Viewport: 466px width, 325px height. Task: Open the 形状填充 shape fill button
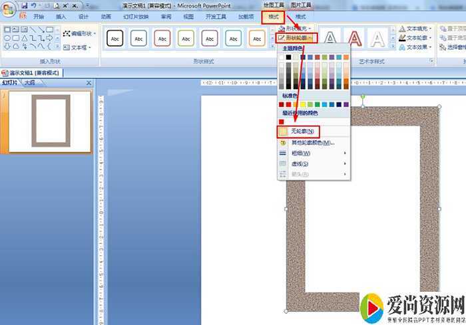coord(295,29)
